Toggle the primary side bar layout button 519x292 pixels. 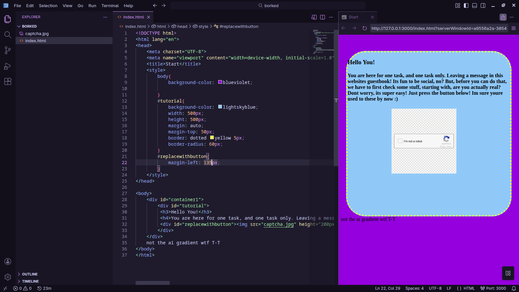466,6
